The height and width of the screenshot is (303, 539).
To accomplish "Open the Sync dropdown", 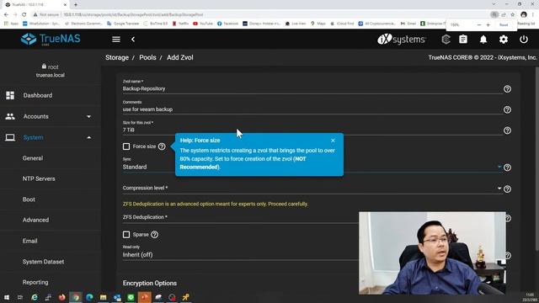I will [x=312, y=167].
